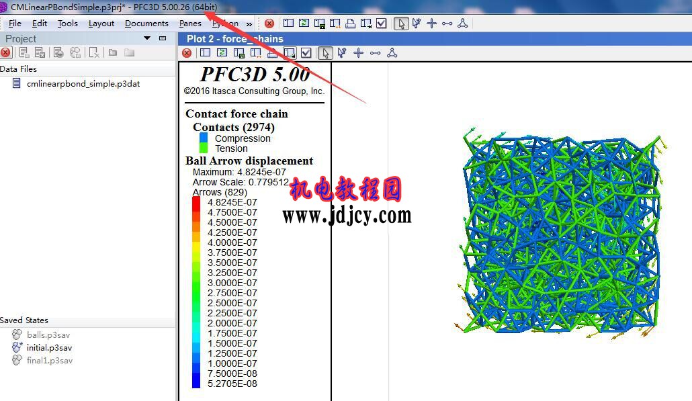Select distance measure tool in Plot 2 toolbar
Image resolution: width=692 pixels, height=401 pixels.
(375, 53)
